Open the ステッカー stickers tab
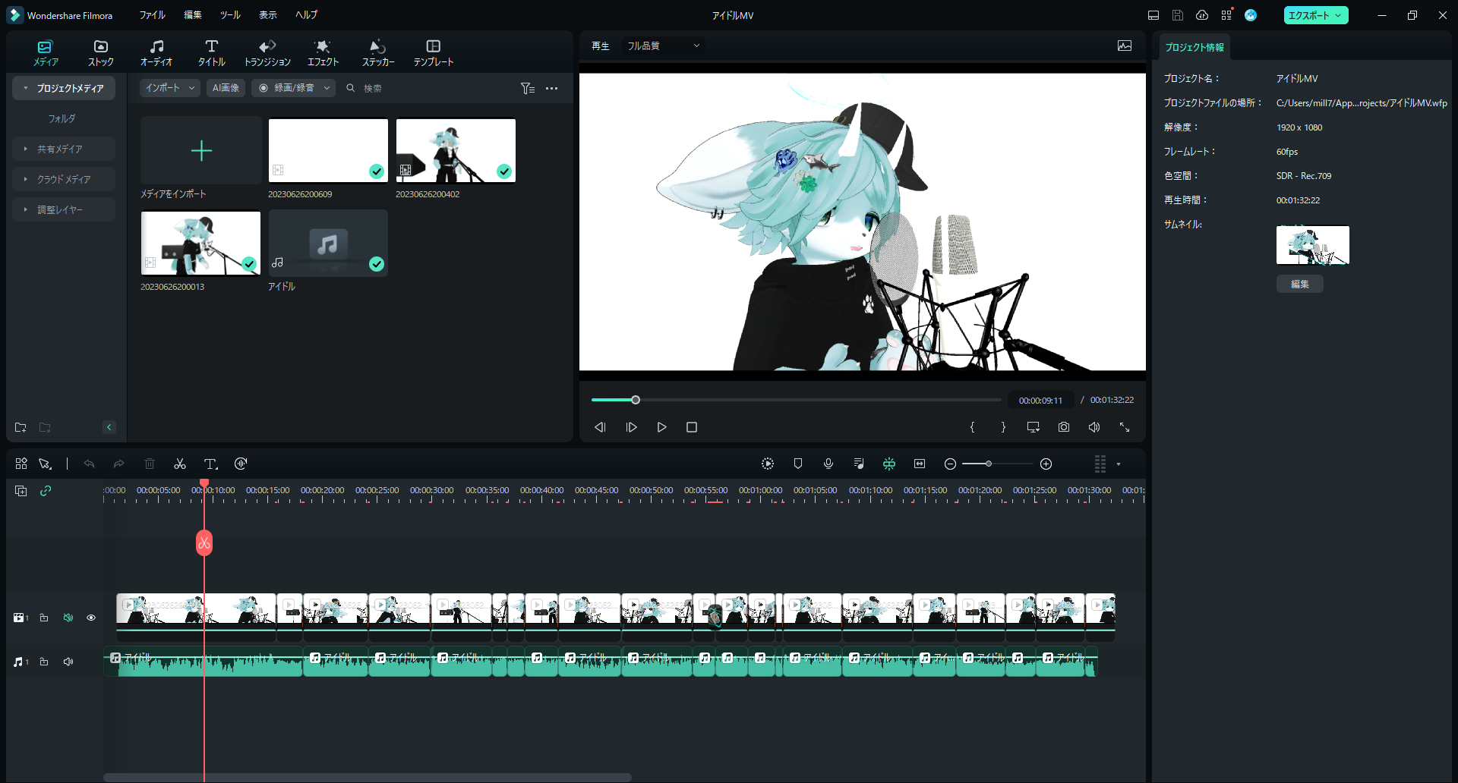This screenshot has width=1458, height=783. tap(378, 53)
